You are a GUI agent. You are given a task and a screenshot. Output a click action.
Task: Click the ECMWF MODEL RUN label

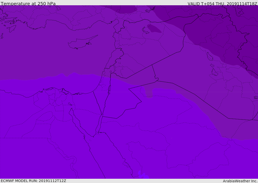(33, 181)
